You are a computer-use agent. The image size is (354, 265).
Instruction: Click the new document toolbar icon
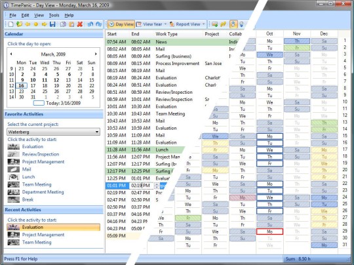point(11,24)
